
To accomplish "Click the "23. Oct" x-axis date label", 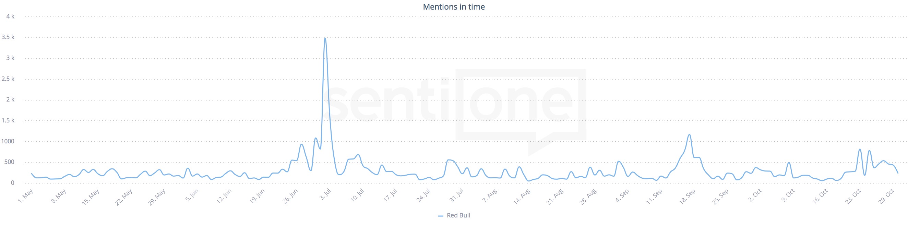I will tap(853, 197).
